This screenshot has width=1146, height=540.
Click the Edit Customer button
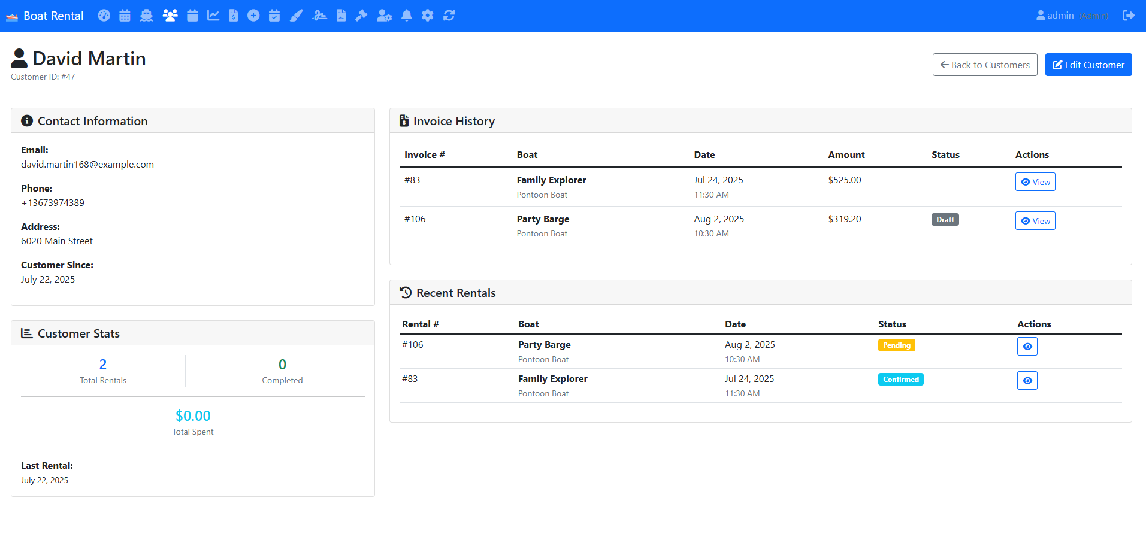tap(1088, 65)
